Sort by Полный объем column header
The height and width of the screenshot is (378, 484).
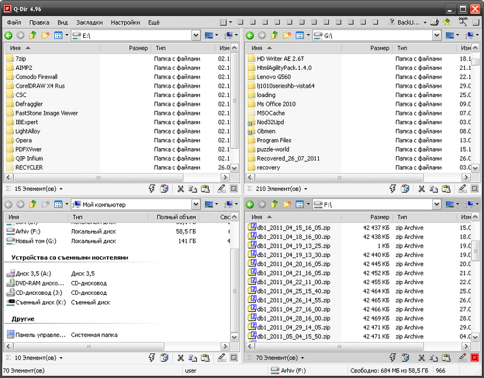[173, 217]
